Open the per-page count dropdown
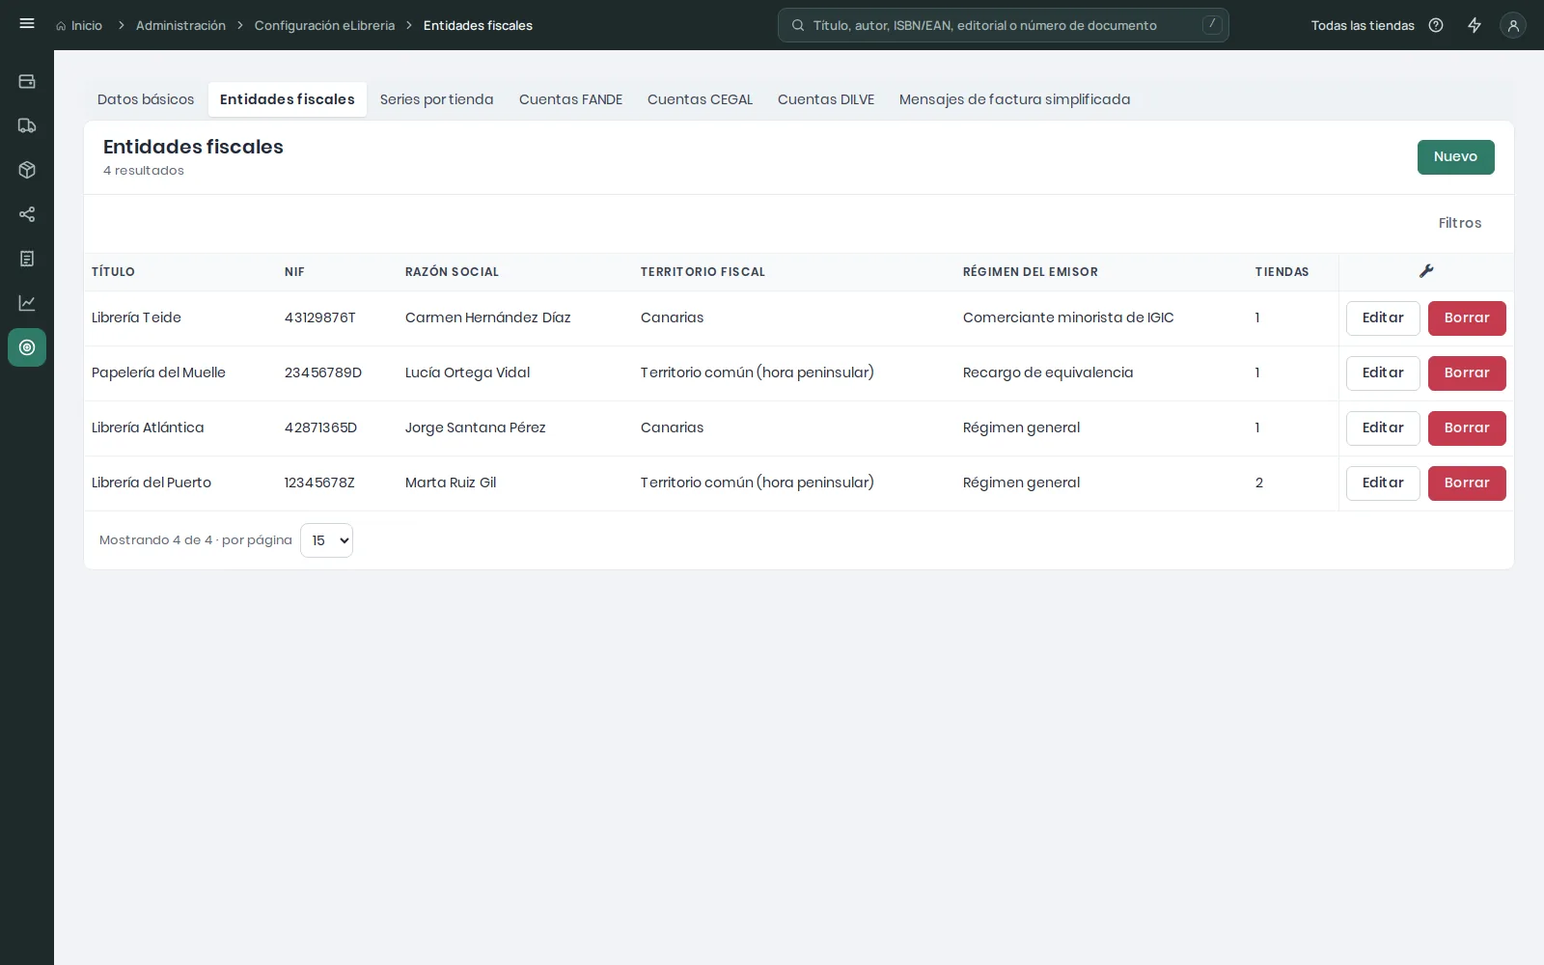Image resolution: width=1544 pixels, height=965 pixels. (x=326, y=540)
